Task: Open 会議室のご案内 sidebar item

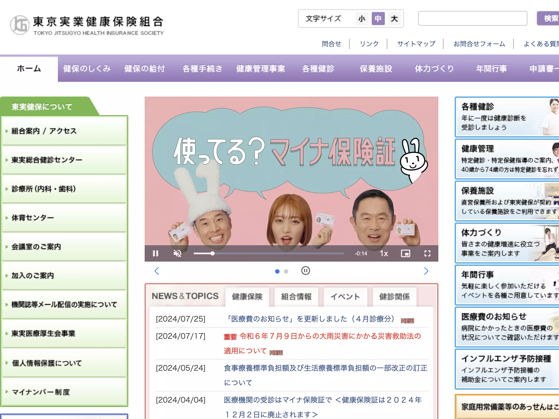Action: click(x=64, y=247)
